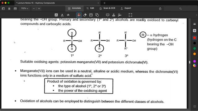Screen dimensions: 198x111
Task: Switch to the Scan & OCR tab
Action: tap(107, 8)
